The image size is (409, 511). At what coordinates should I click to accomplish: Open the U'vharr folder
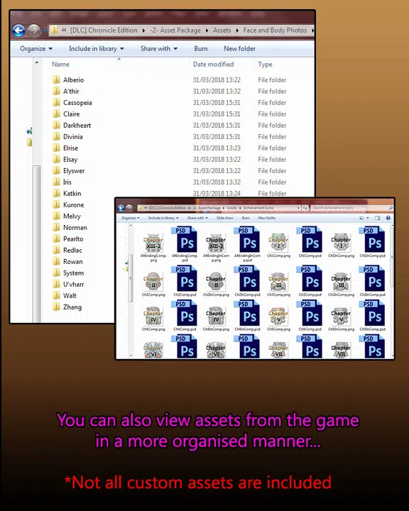[x=68, y=284]
